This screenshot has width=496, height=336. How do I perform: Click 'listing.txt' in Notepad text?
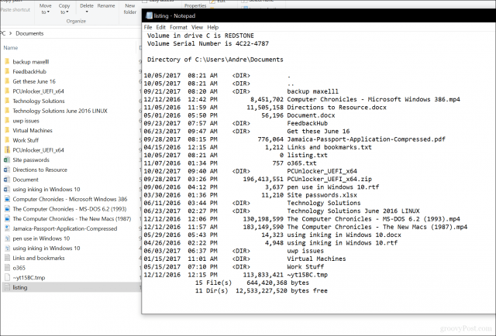(307, 155)
